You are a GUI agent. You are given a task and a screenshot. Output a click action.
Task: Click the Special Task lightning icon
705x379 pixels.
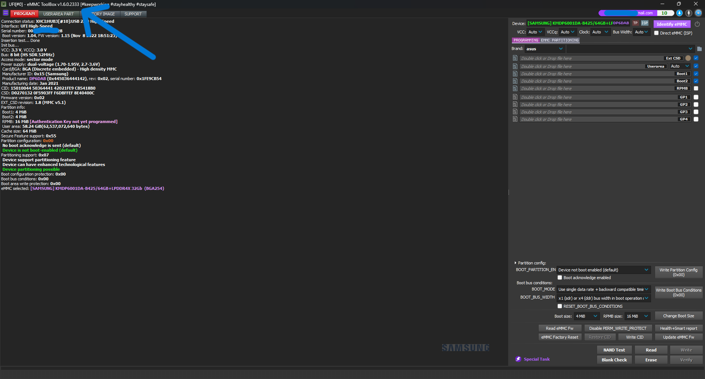point(518,359)
